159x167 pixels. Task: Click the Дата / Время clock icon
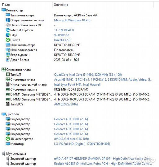click(x=8, y=60)
